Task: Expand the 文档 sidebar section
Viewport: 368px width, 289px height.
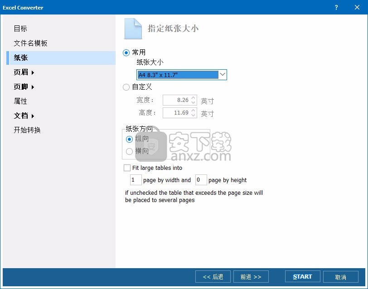Action: [x=24, y=116]
